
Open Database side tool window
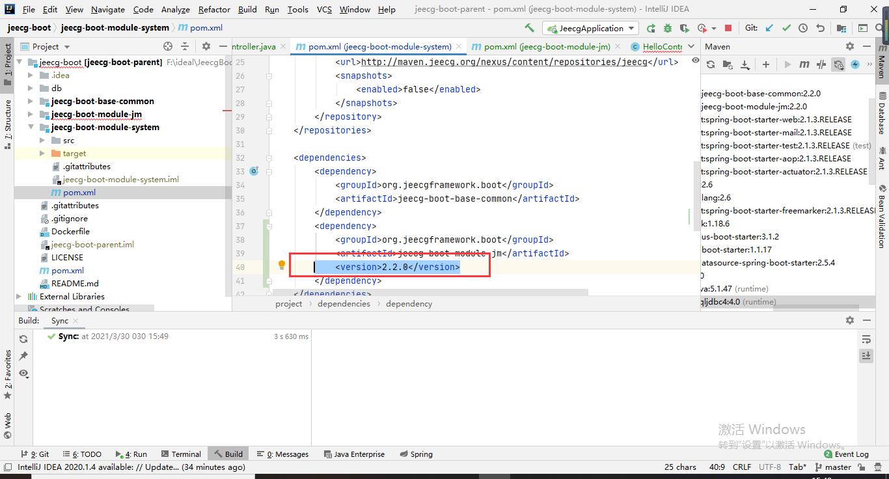(882, 113)
